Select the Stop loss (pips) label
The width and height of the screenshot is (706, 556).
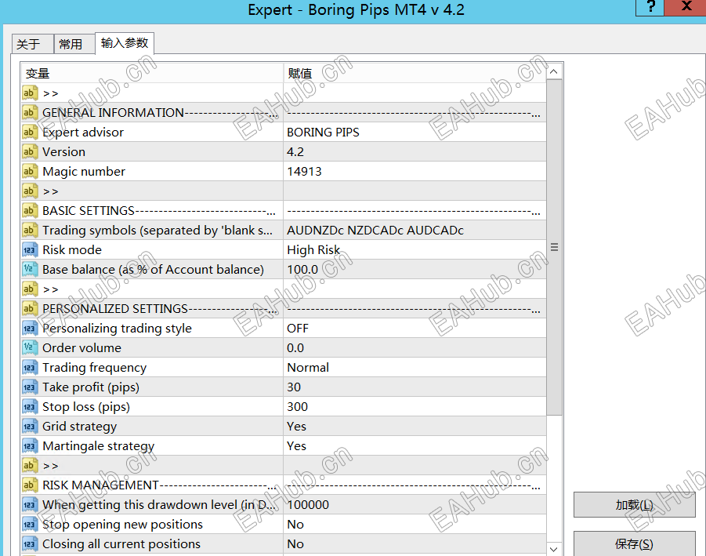click(x=86, y=407)
